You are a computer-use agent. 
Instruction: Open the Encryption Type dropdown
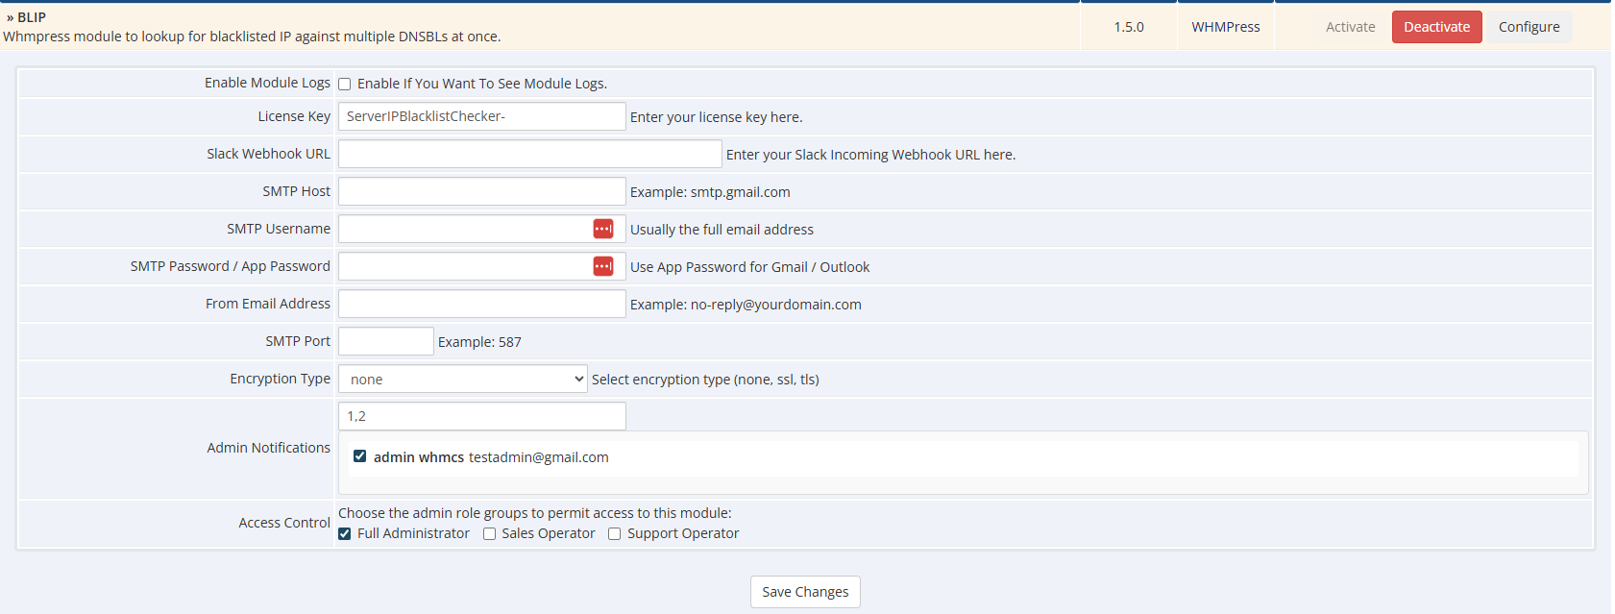pyautogui.click(x=462, y=379)
